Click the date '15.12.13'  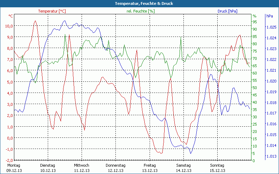point(217,171)
